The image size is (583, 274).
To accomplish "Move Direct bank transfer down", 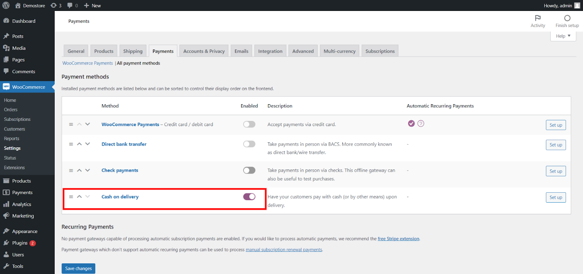I will (x=87, y=144).
